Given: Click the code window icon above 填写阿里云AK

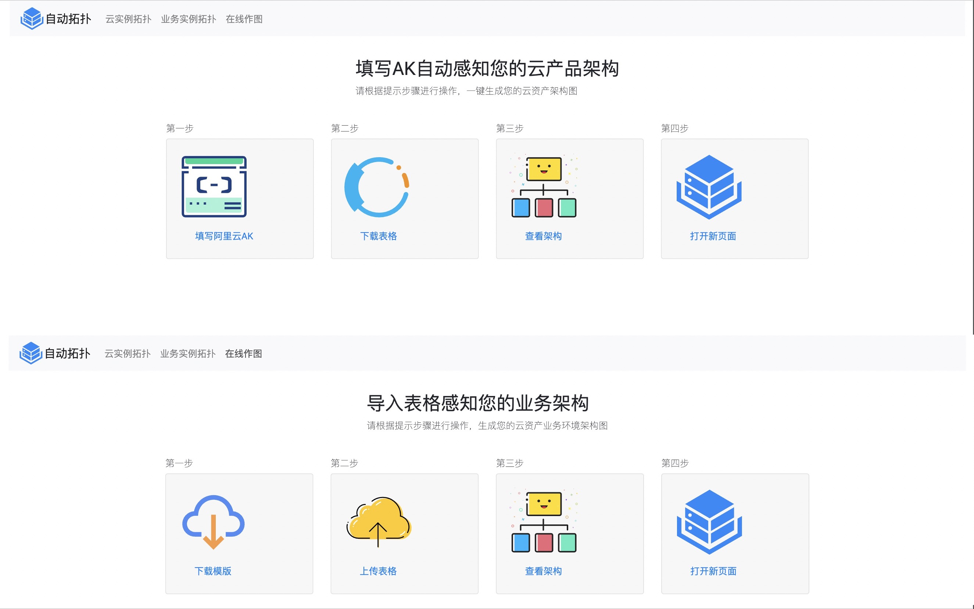Looking at the screenshot, I should click(x=214, y=187).
